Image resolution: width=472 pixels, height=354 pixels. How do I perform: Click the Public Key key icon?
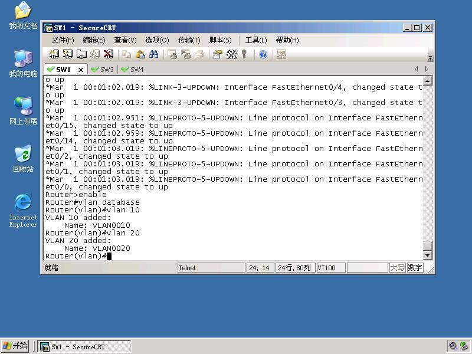244,54
